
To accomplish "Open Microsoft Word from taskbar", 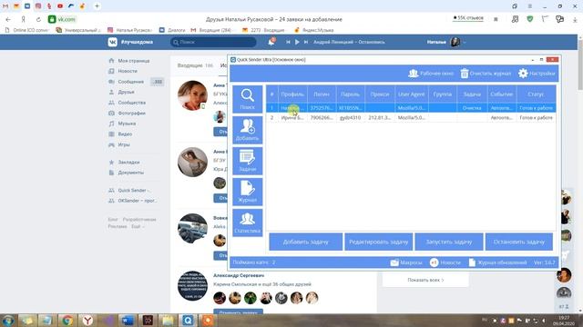I will click(x=128, y=321).
